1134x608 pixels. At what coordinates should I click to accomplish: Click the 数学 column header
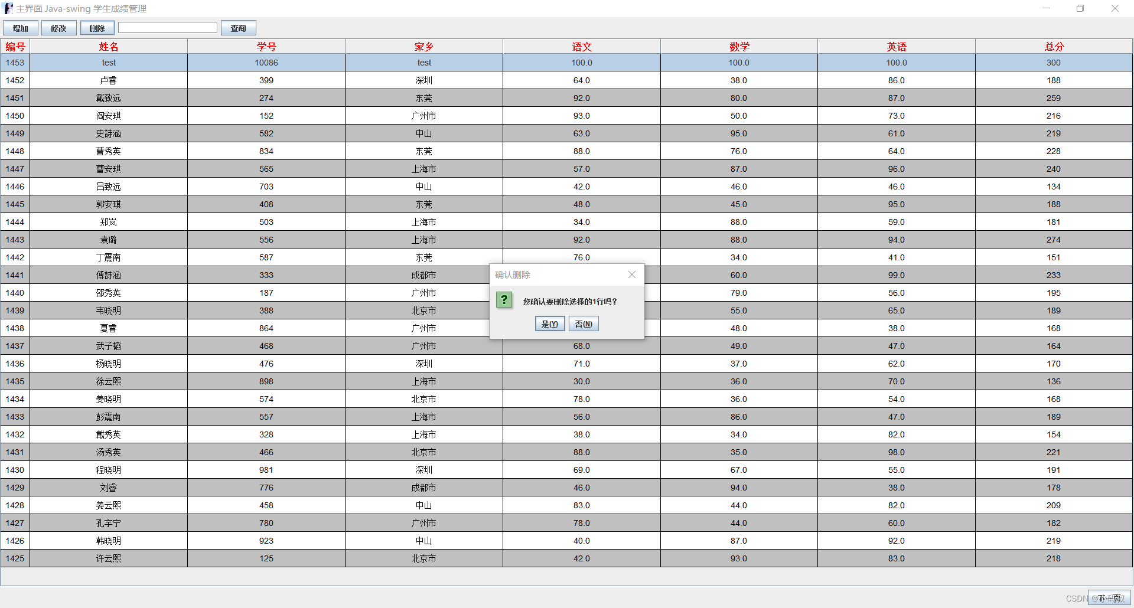click(739, 47)
